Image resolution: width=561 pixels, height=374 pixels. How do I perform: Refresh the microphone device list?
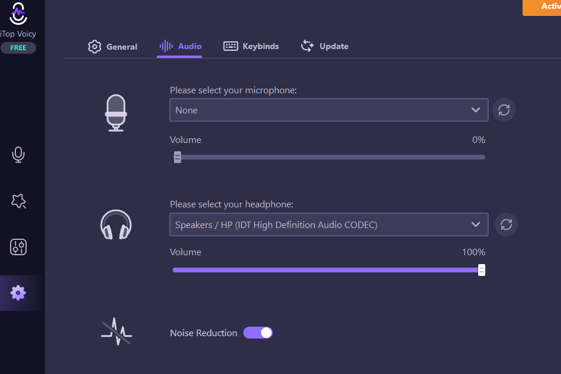[504, 110]
